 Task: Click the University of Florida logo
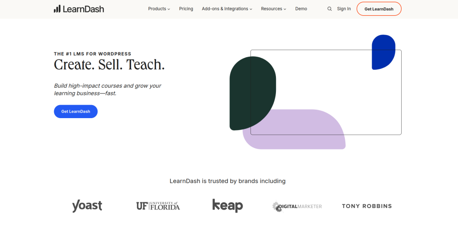158,206
